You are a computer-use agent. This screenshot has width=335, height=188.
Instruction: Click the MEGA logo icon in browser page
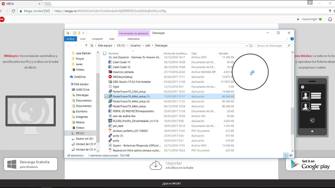(2, 19)
